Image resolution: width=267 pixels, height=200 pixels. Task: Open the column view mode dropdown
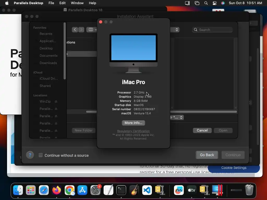(92, 30)
